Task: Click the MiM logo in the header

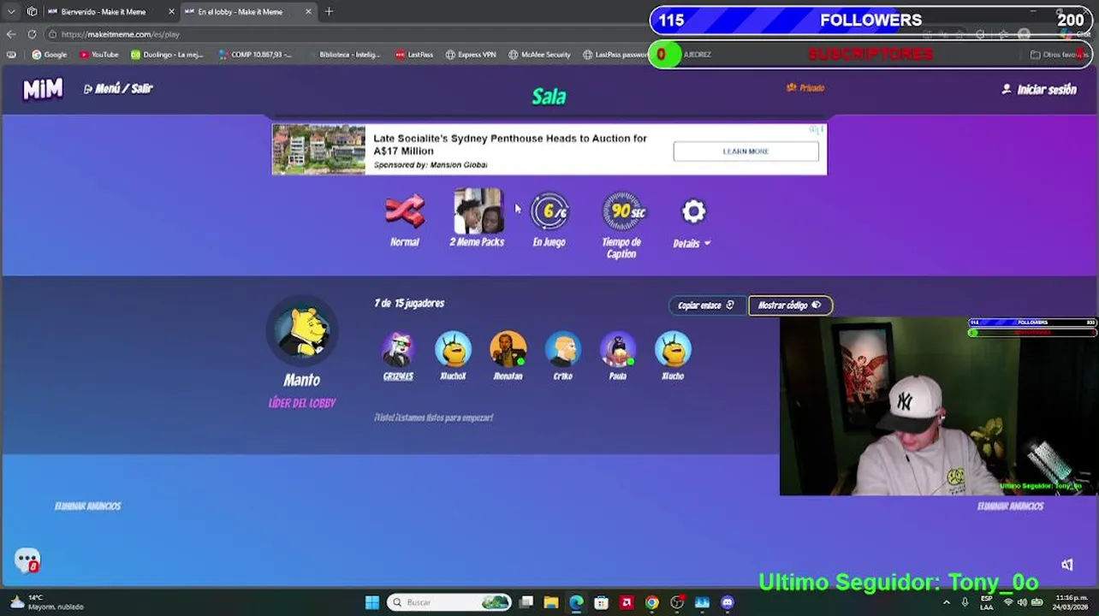Action: (43, 88)
